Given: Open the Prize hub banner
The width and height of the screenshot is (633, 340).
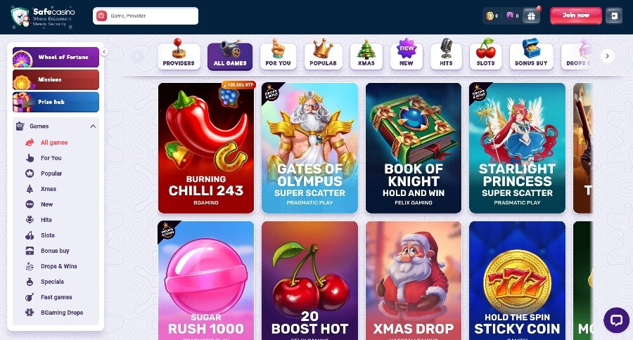Looking at the screenshot, I should coord(56,102).
